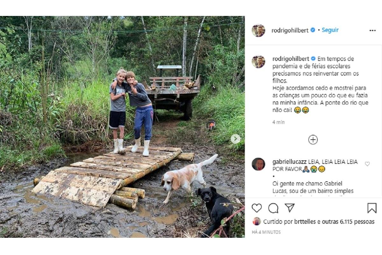
Task: Go to next photo with carousel arrow
Action: click(x=236, y=139)
